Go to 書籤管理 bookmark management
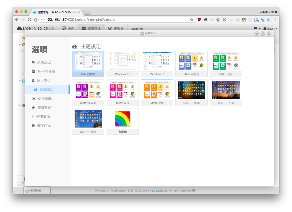Image resolution: width=292 pixels, height=212 pixels. pyautogui.click(x=47, y=108)
